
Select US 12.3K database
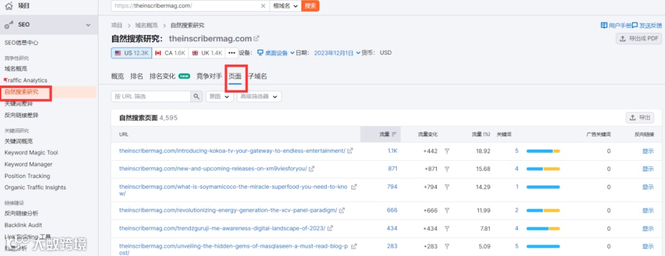coord(132,53)
